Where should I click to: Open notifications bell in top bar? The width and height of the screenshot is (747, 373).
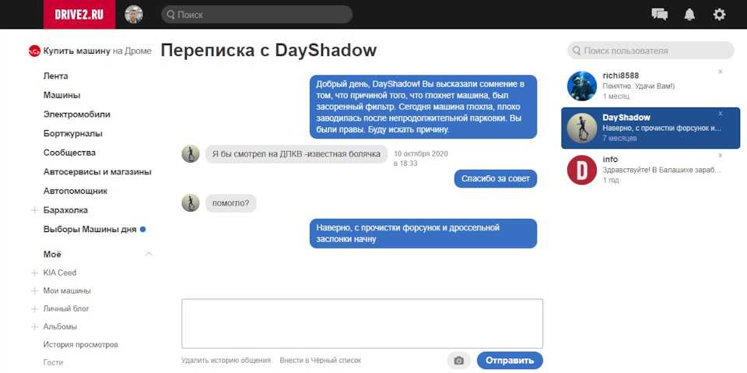[x=689, y=14]
